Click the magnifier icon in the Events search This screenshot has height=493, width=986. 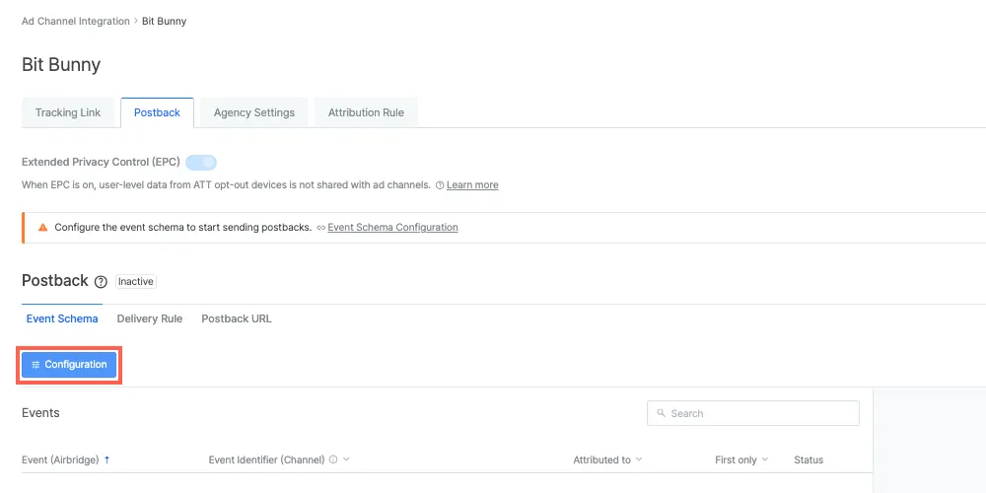click(x=661, y=414)
